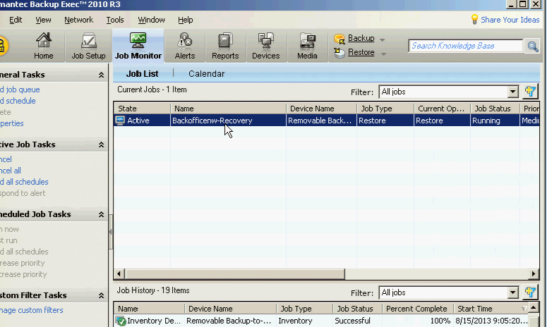Click the Job History custom filter icon

(x=530, y=292)
